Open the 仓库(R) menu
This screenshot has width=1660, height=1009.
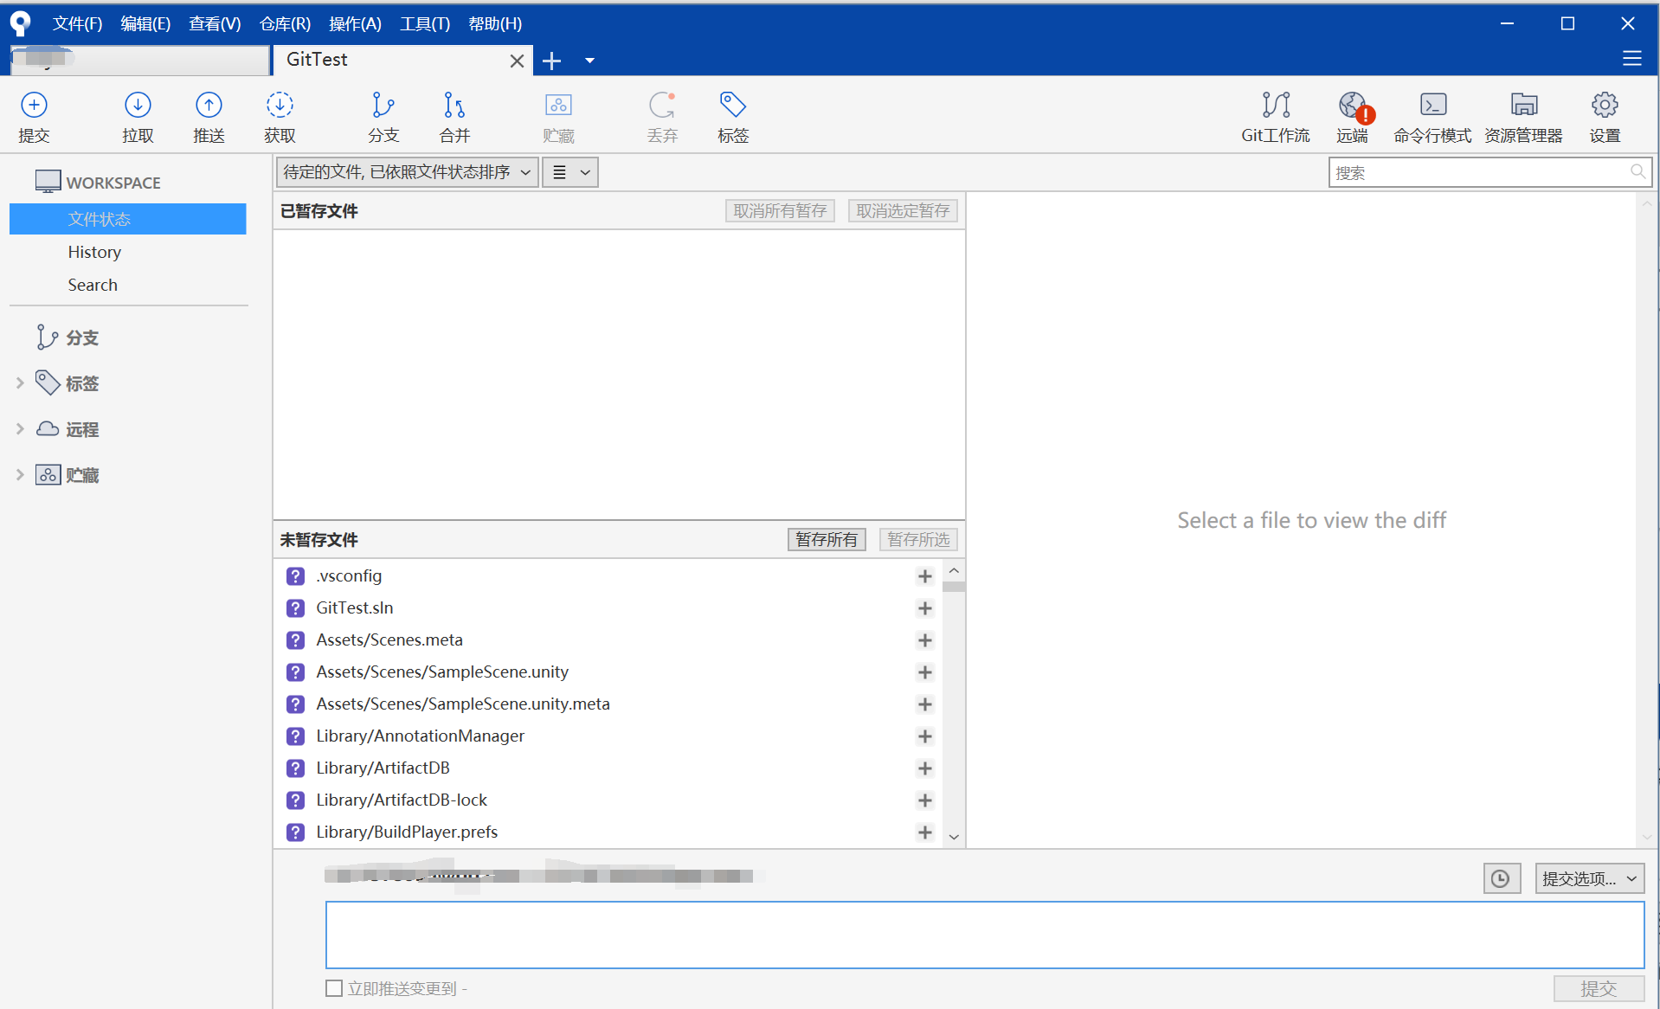pyautogui.click(x=285, y=23)
